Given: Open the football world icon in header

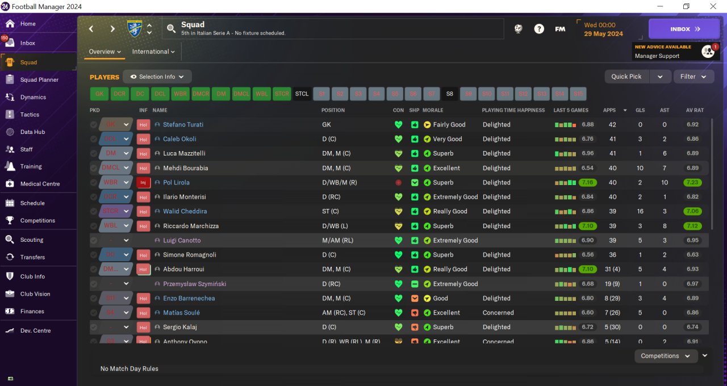Looking at the screenshot, I should [518, 29].
